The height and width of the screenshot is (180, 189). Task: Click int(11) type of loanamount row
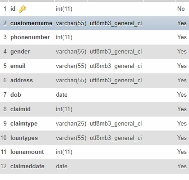coord(64,152)
